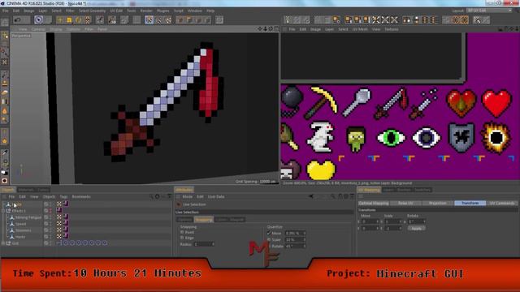520x292 pixels.
Task: Select the Scale tool in top toolbar
Action: (x=69, y=19)
